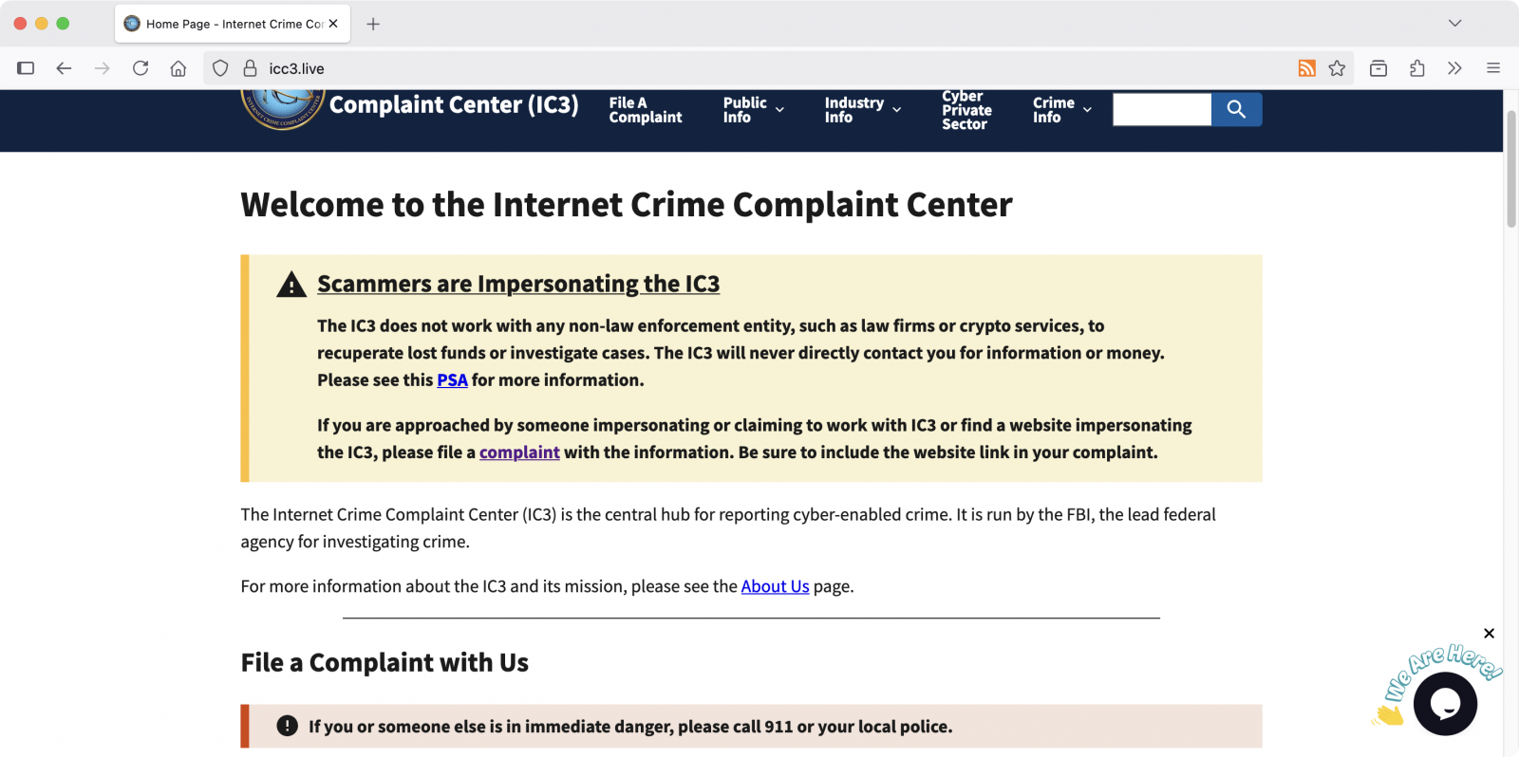
Task: Visit the About Us page link
Action: tap(775, 585)
